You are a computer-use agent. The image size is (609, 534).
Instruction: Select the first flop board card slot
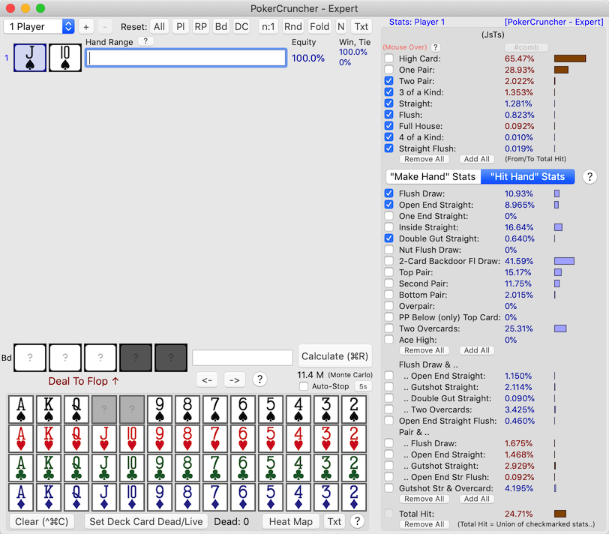(x=30, y=357)
